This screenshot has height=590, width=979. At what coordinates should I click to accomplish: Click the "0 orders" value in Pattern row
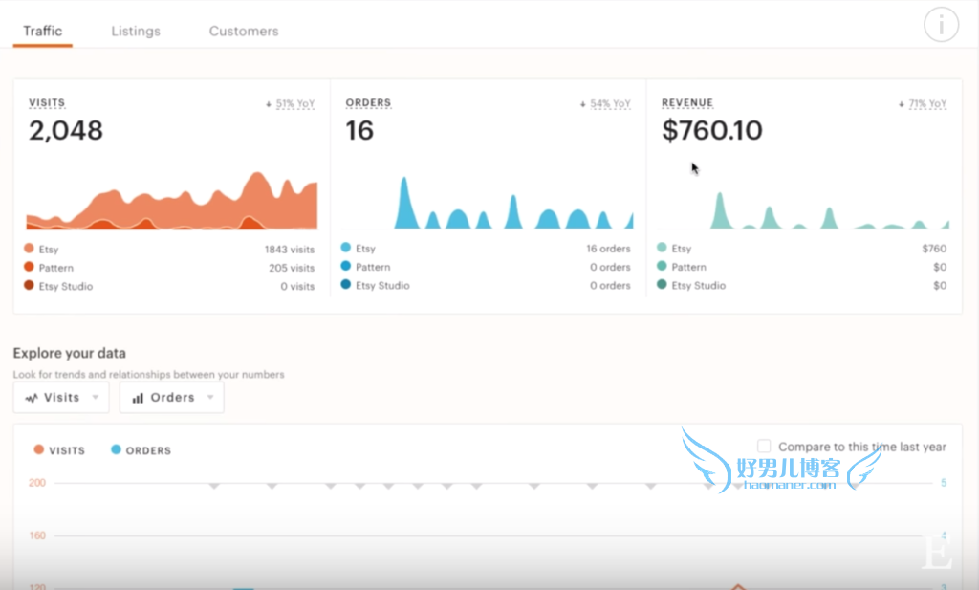pos(610,267)
